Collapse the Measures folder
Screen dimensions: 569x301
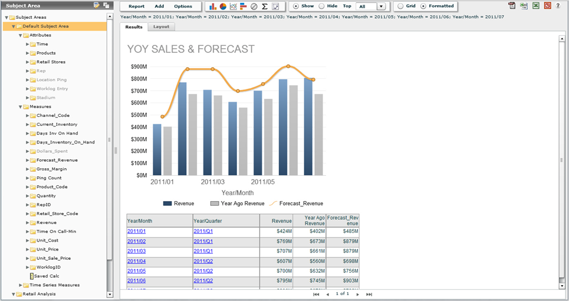20,107
